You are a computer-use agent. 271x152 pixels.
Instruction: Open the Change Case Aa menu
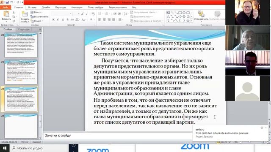point(84,19)
